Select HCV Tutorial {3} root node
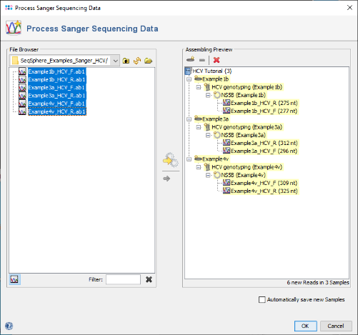This screenshot has width=358, height=335. (212, 71)
